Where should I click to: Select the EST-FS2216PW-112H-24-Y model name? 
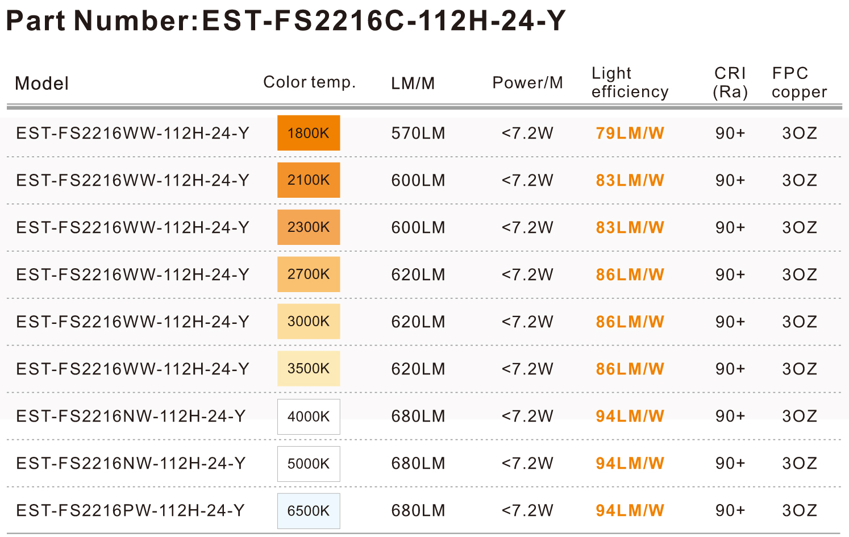pyautogui.click(x=130, y=510)
